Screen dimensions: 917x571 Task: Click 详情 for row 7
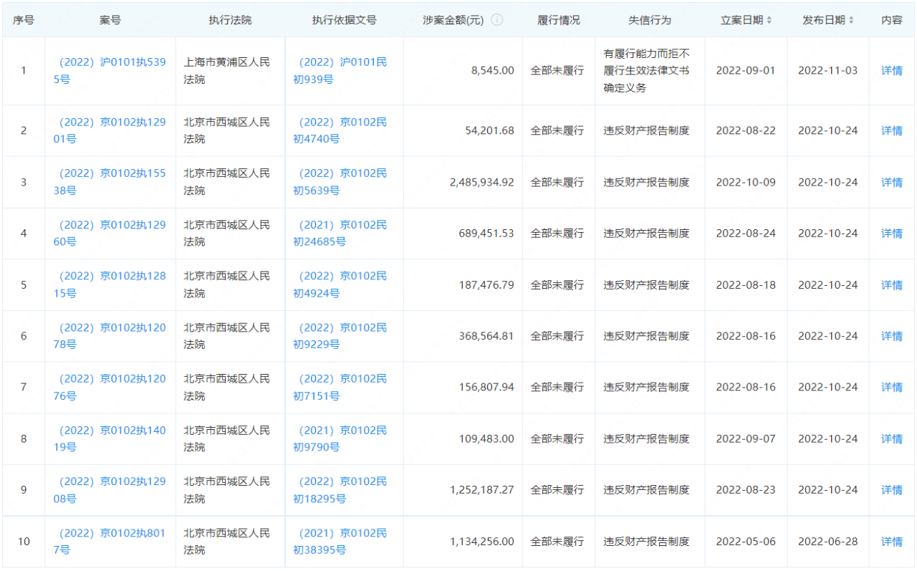pos(892,388)
